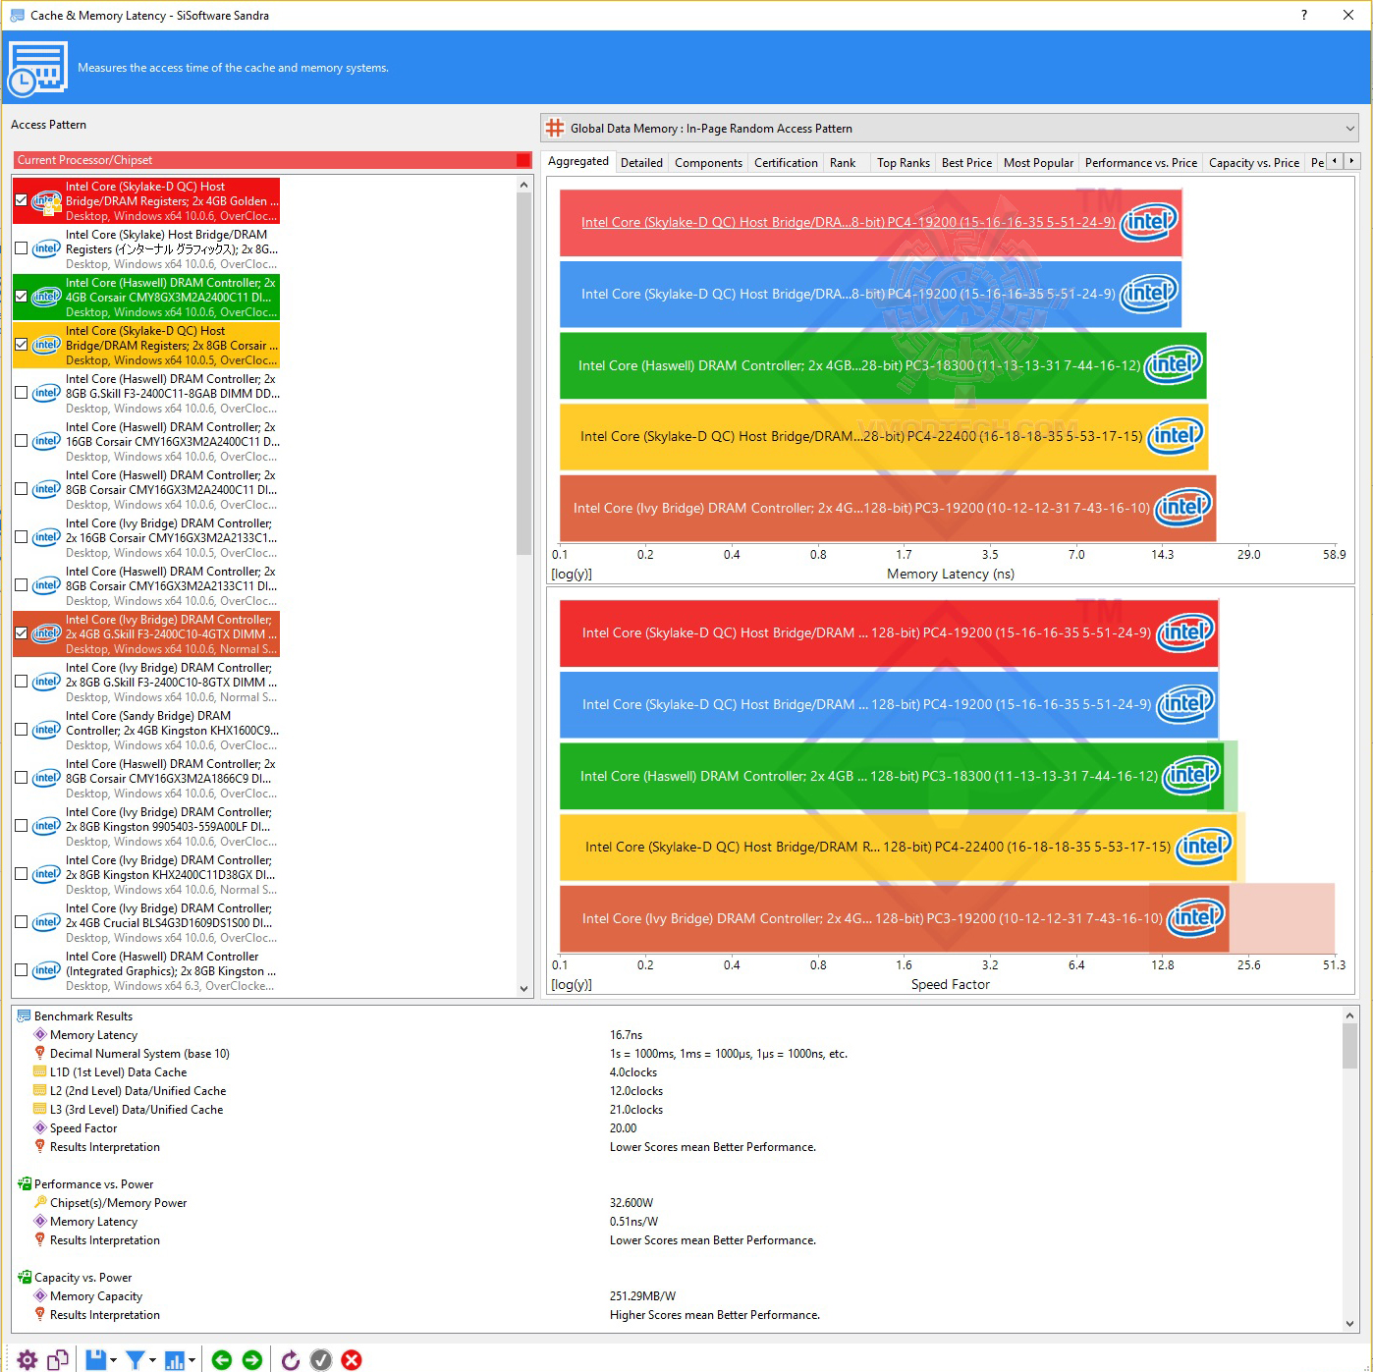Select the '32.600W' Chipset(s)/Memory Power value
1373x1372 pixels.
[x=632, y=1202]
